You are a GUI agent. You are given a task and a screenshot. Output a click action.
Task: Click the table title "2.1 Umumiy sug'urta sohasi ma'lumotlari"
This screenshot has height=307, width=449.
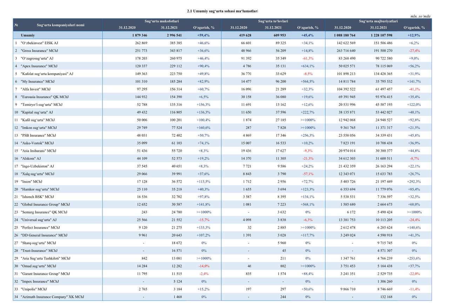coord(223,11)
